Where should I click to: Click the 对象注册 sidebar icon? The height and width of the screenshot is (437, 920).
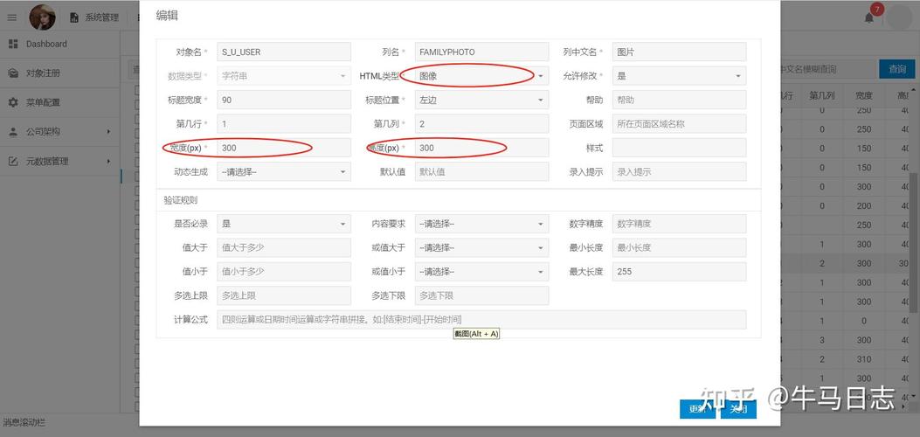click(x=13, y=73)
